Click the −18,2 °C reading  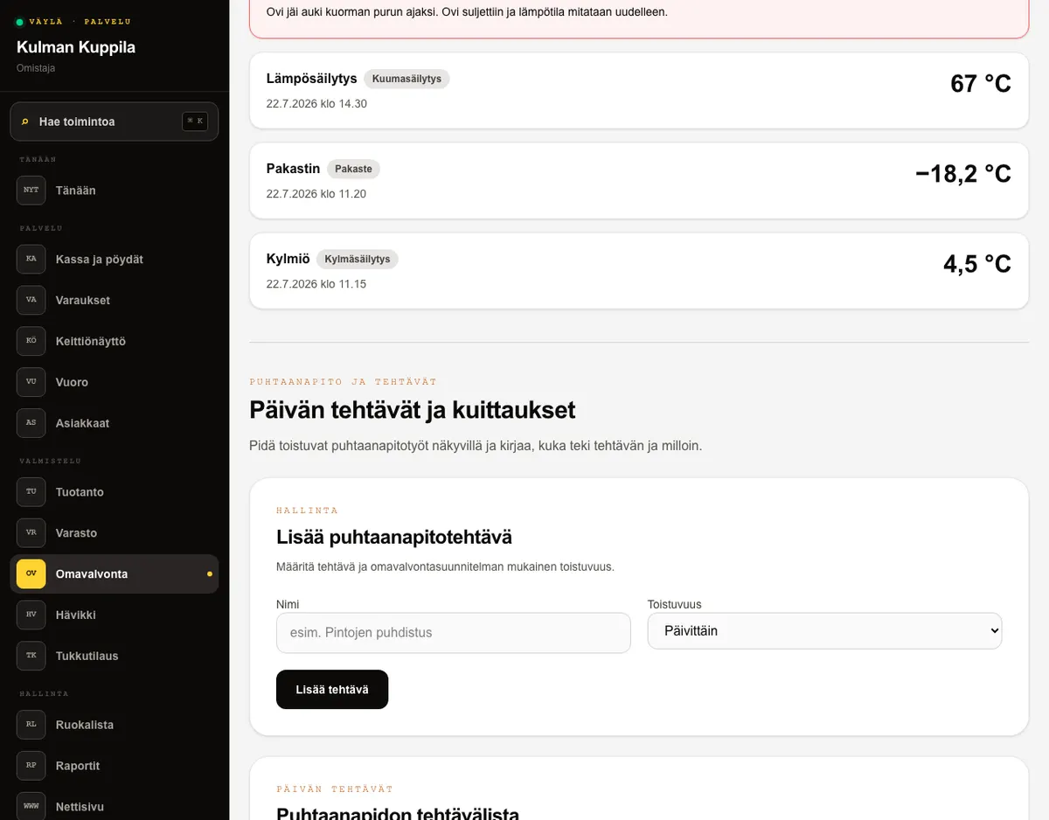[963, 173]
